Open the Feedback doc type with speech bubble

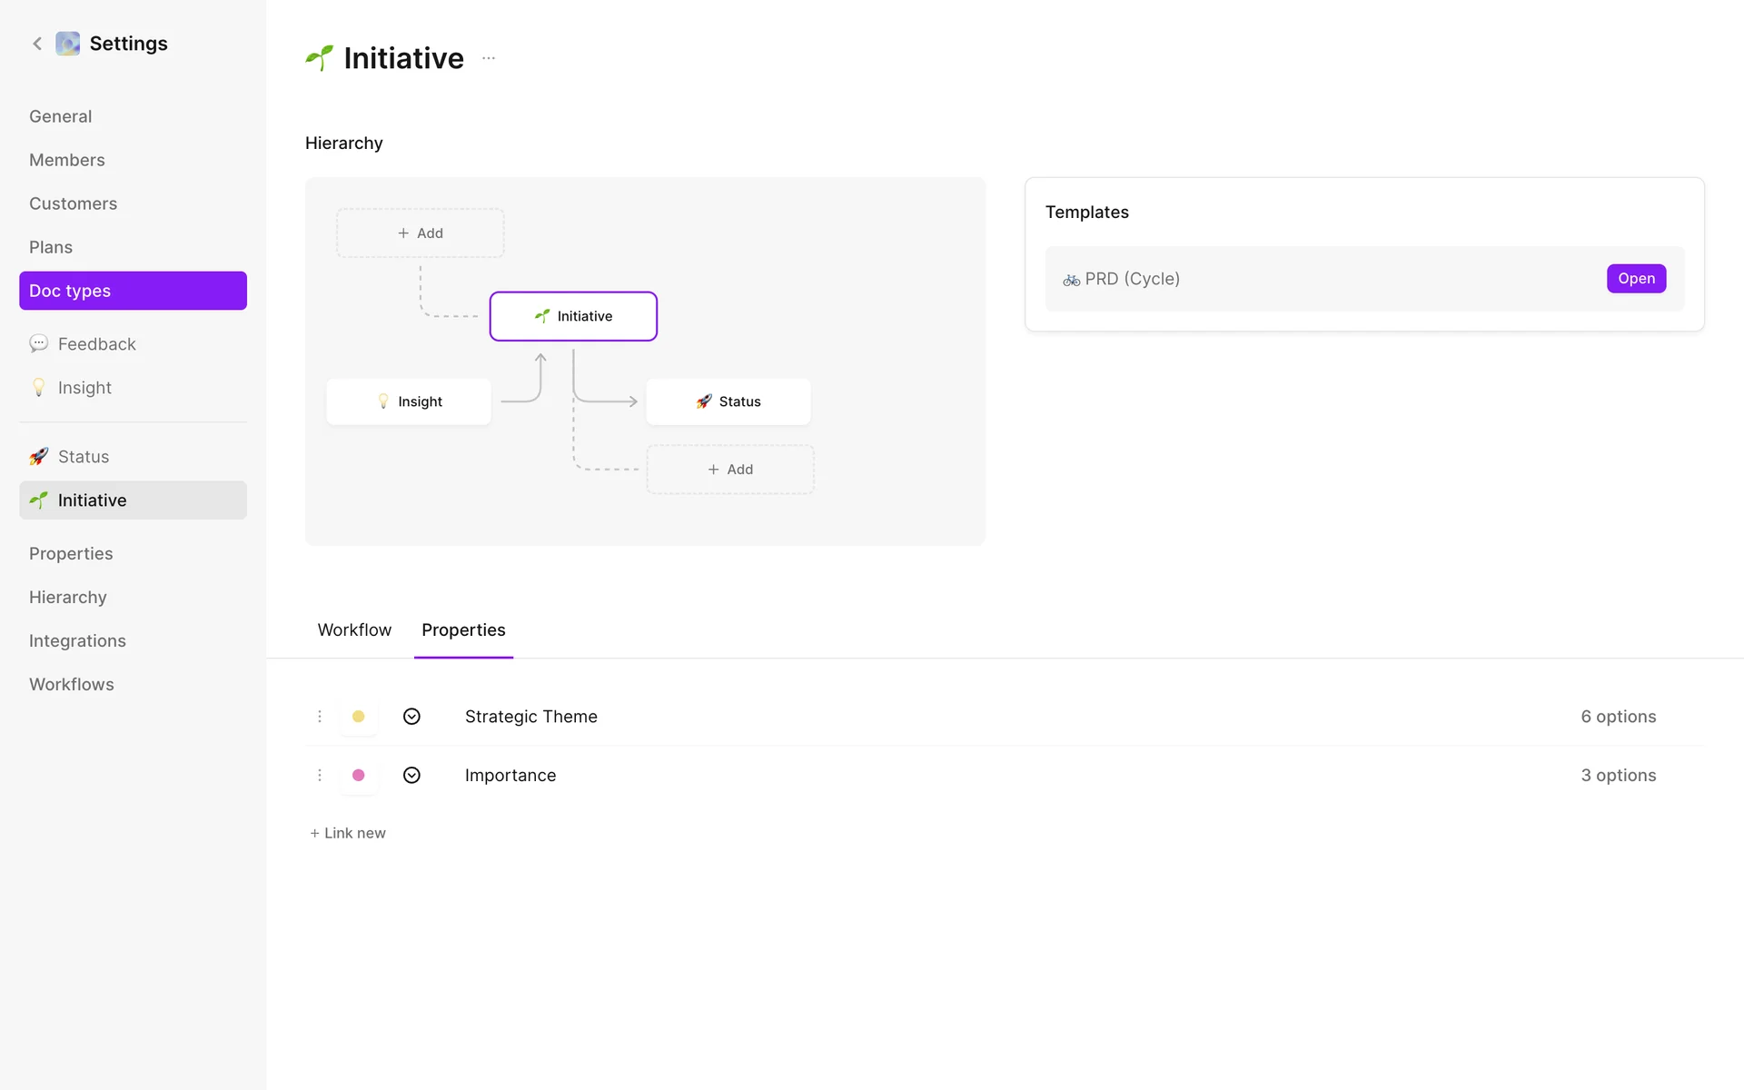(x=96, y=344)
